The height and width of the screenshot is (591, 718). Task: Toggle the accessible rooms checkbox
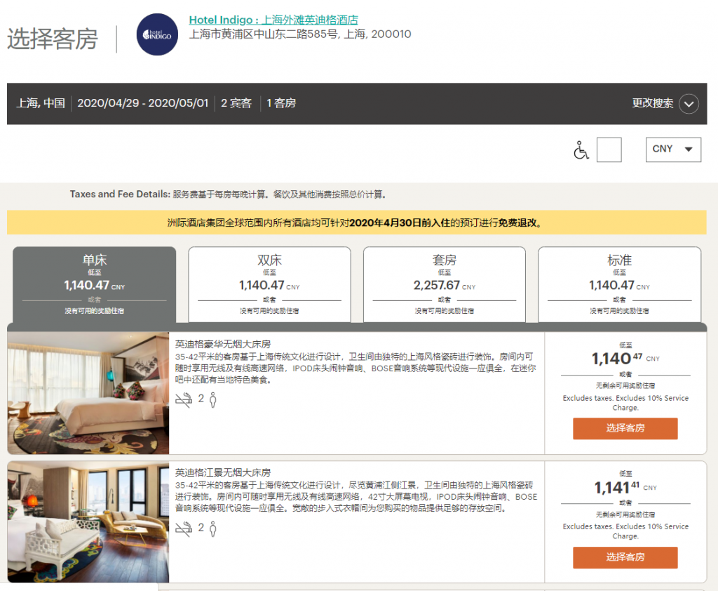pos(609,150)
